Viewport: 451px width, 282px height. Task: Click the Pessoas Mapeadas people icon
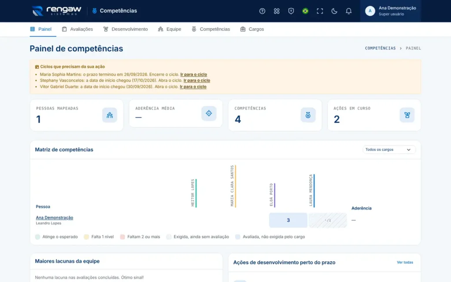(x=110, y=115)
